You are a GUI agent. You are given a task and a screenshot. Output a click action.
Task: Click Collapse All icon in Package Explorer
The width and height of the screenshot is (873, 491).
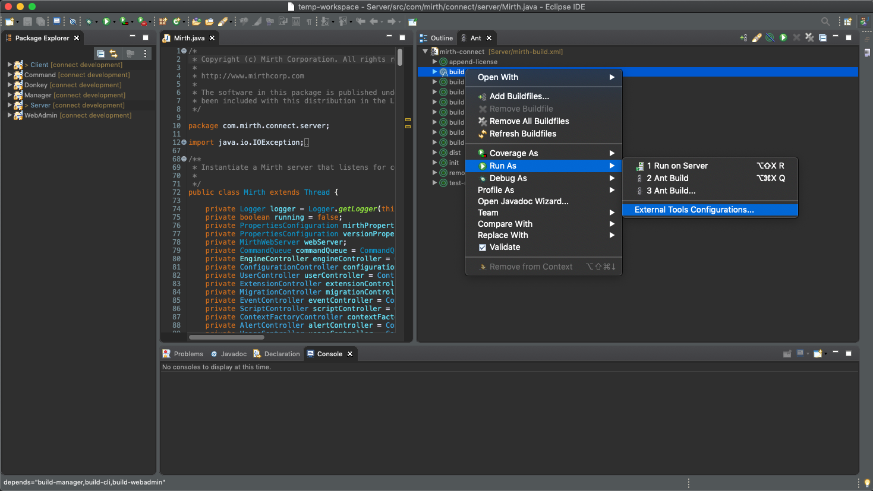coord(100,53)
